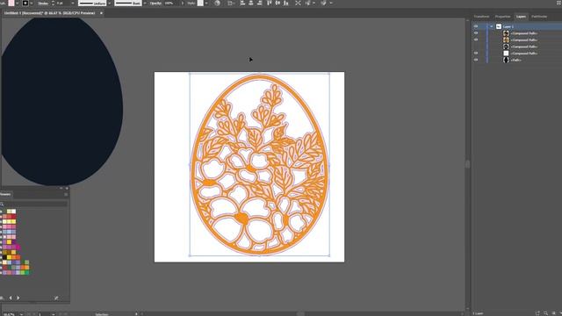Open the Swatches panel menu icon

[x=66, y=194]
